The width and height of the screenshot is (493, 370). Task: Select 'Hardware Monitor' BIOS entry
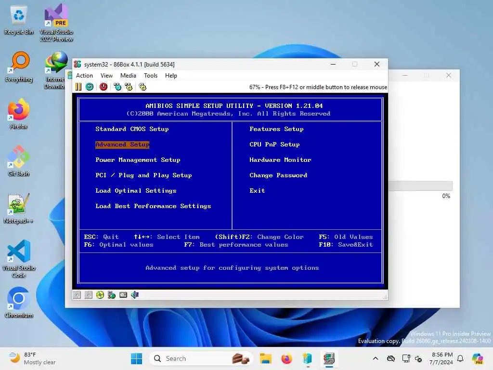click(x=280, y=160)
